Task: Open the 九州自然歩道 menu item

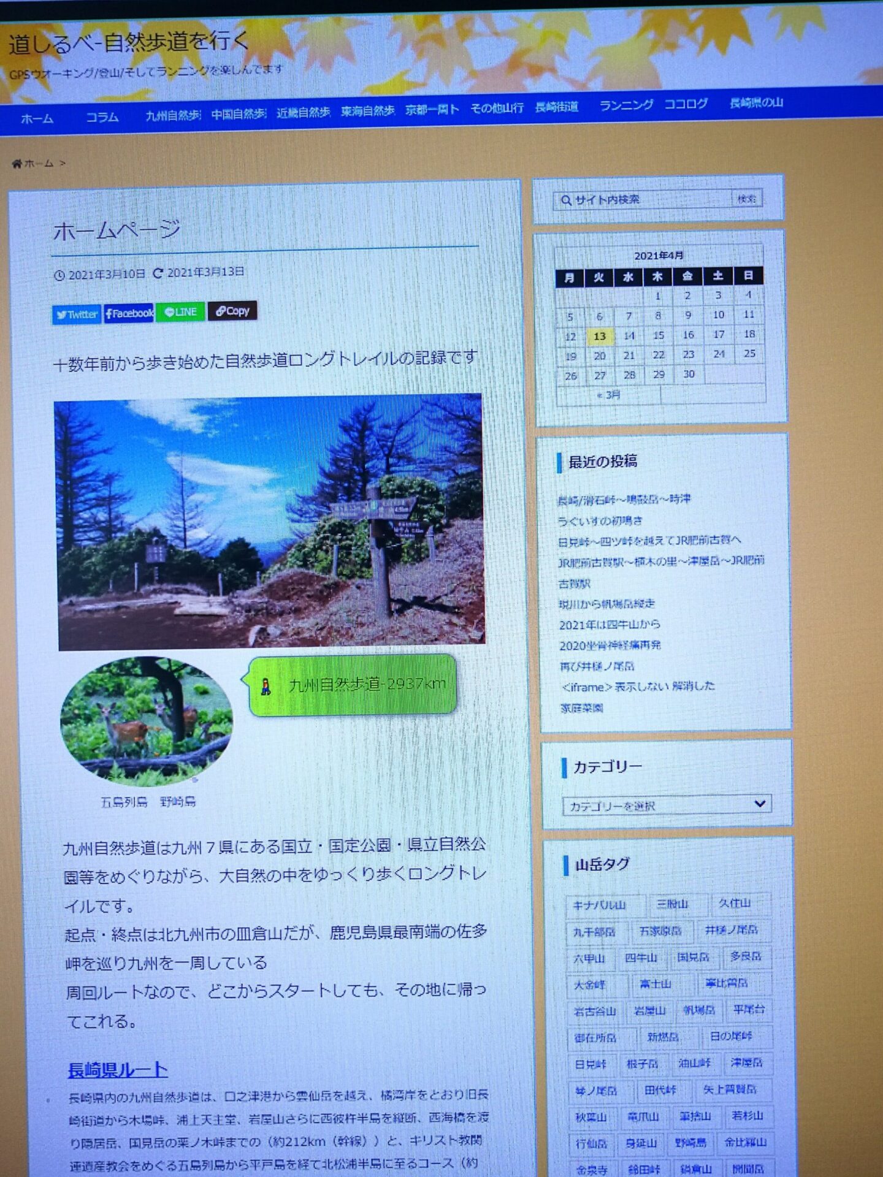Action: click(173, 115)
